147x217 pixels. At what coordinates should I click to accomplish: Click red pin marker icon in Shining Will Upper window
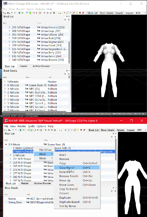point(80,13)
